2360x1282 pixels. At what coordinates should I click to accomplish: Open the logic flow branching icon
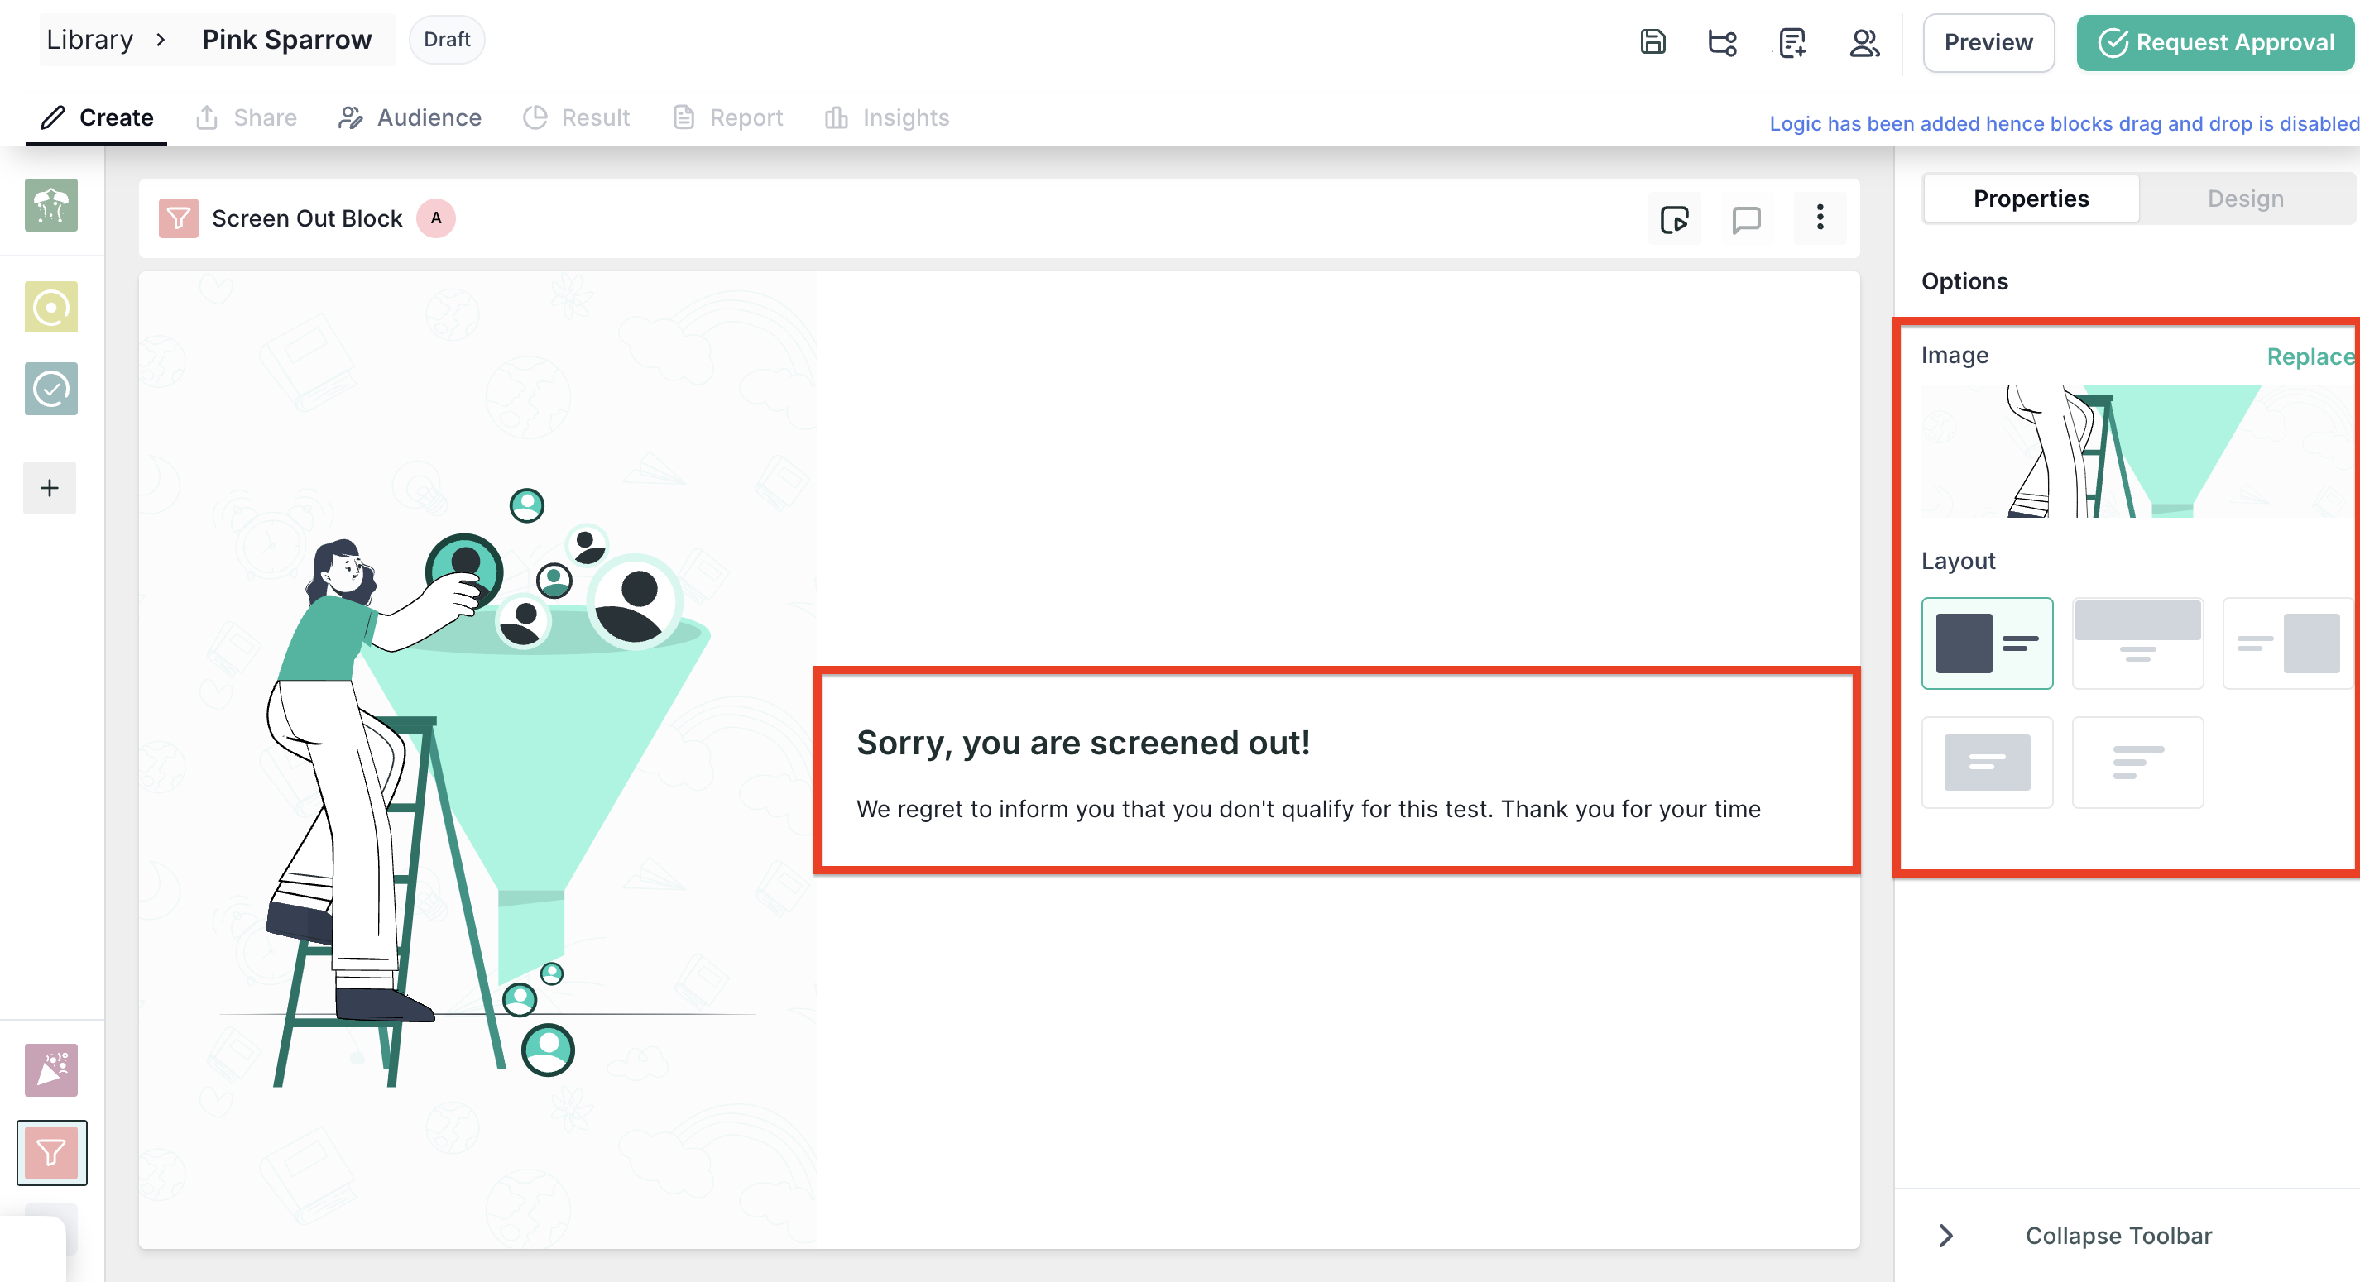click(1722, 42)
